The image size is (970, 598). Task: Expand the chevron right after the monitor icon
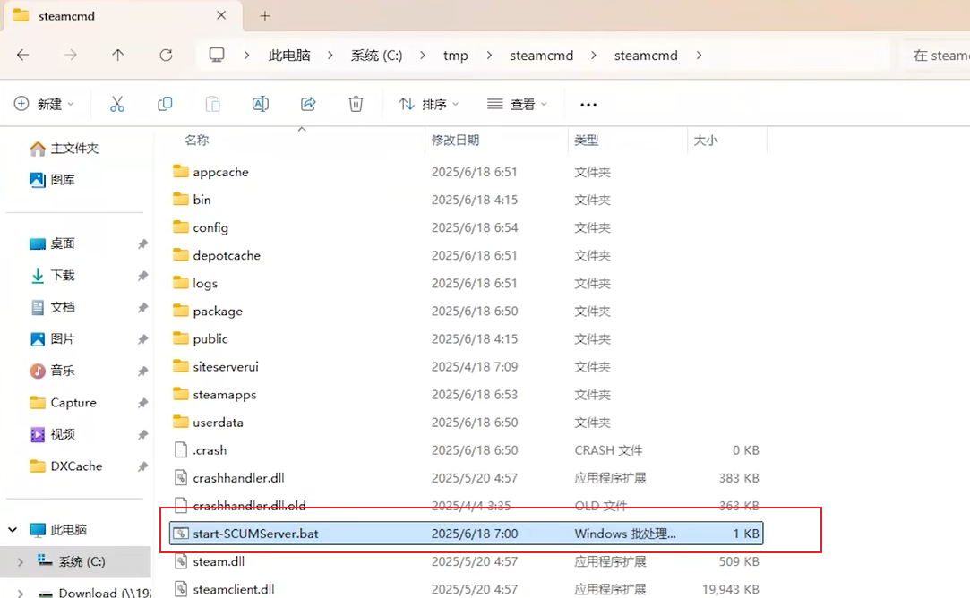point(247,55)
